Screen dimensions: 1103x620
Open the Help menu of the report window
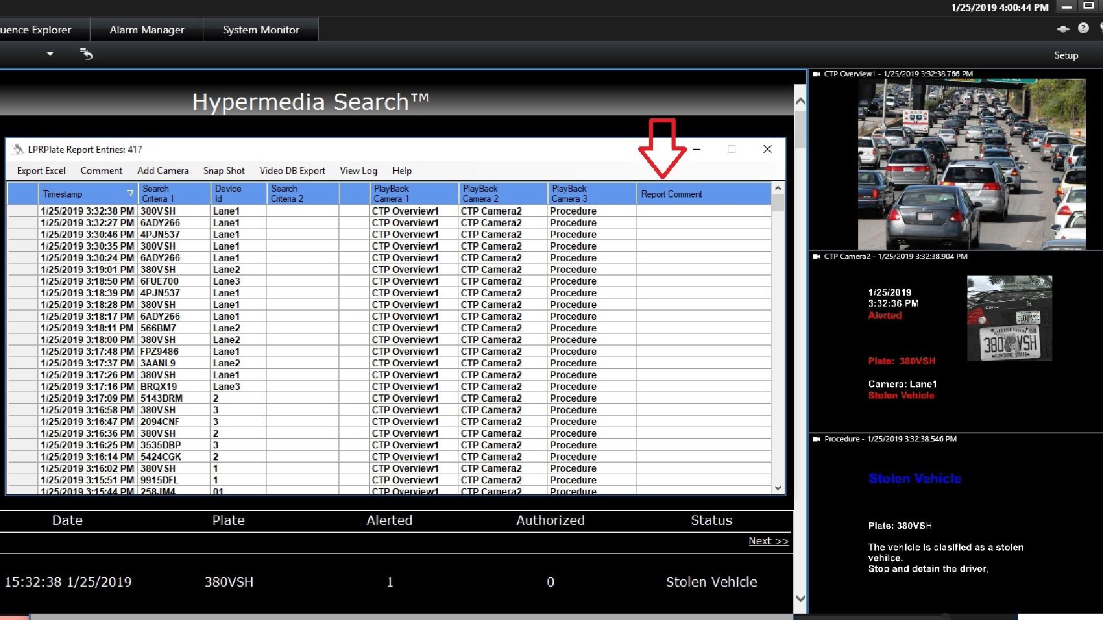(x=402, y=170)
